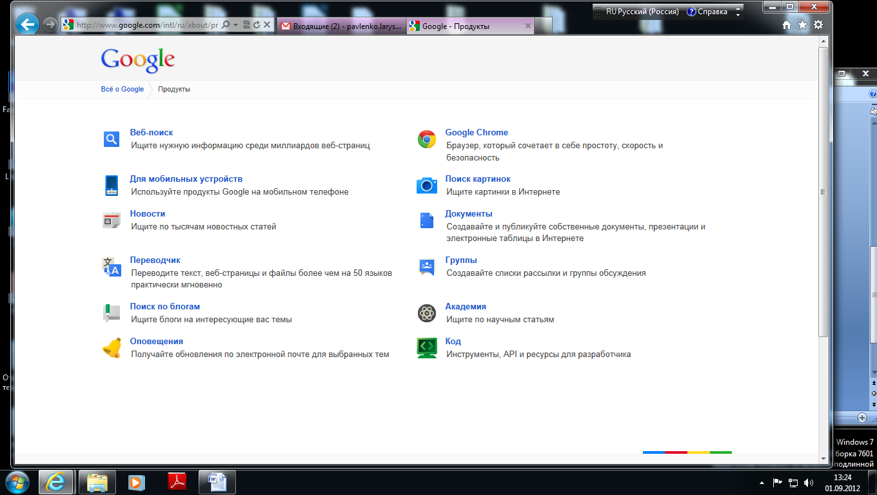Go to home page via the house icon
This screenshot has height=495, width=877.
point(786,25)
